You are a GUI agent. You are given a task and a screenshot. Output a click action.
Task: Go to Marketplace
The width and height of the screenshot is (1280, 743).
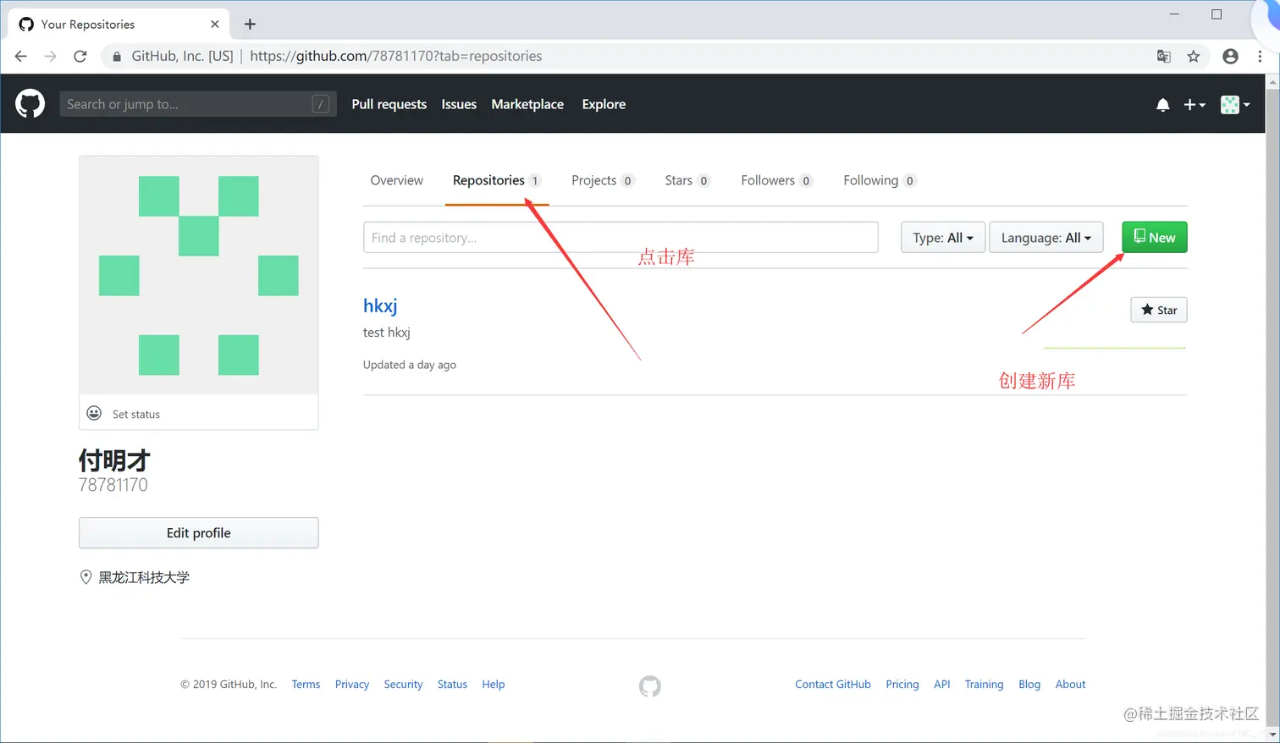point(527,104)
